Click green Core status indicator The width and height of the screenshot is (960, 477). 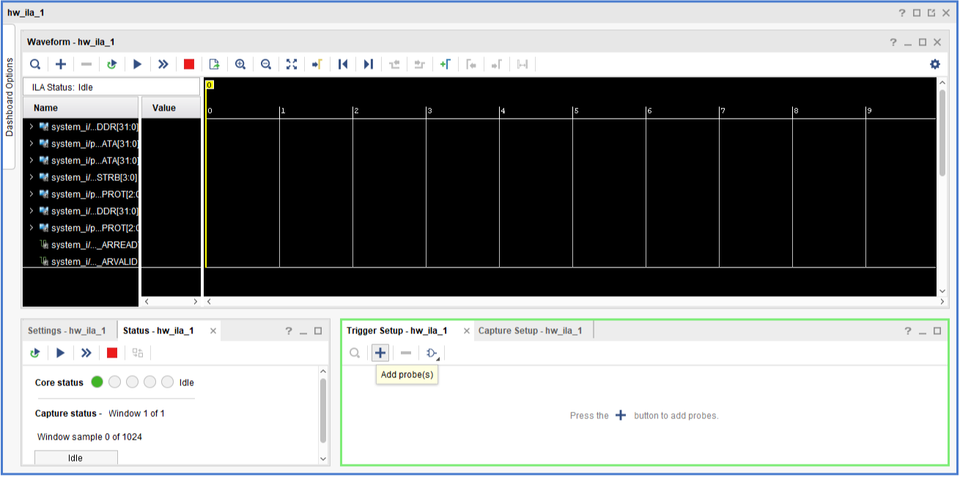coord(97,382)
